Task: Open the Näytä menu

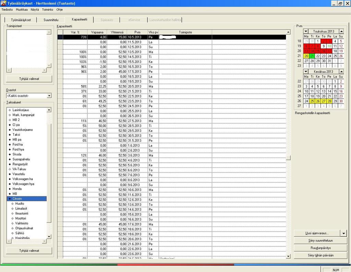Action: (x=35, y=10)
